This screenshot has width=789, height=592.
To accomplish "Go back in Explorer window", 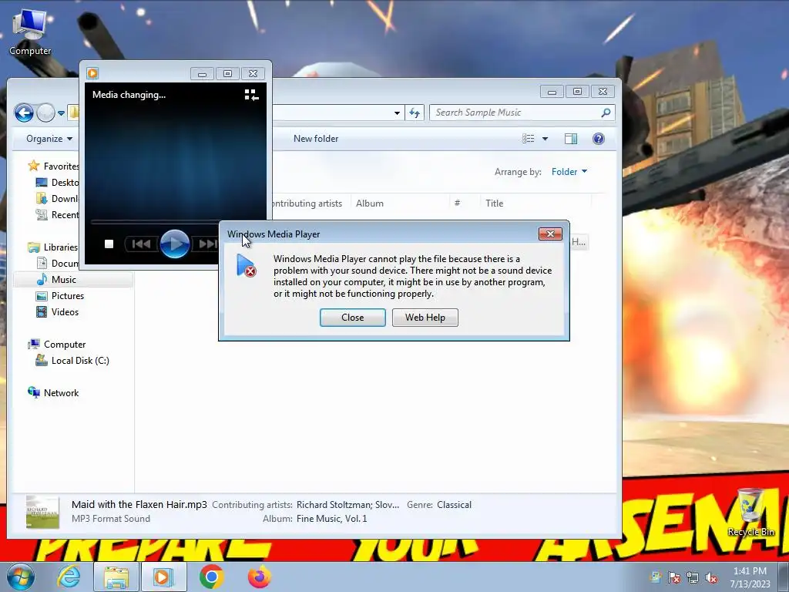I will click(x=24, y=113).
